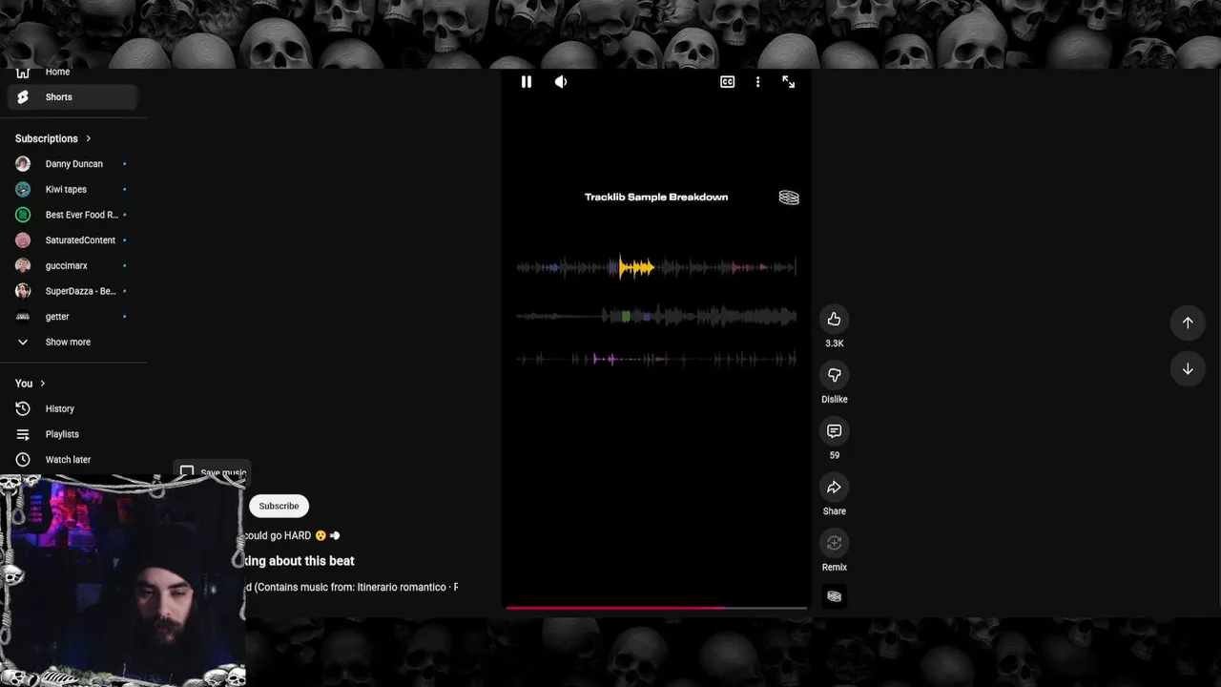
Task: Seek using the red video progress bar
Action: tap(656, 607)
